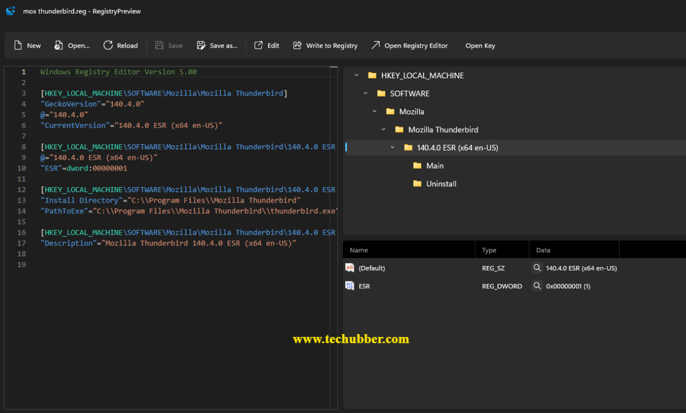Click the Open file icon
Viewport: 686px width, 413px height.
tap(58, 46)
